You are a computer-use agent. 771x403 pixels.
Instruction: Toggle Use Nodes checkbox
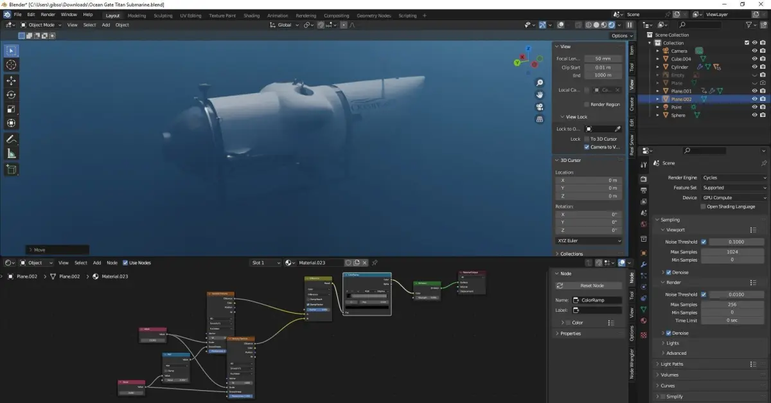coord(125,263)
